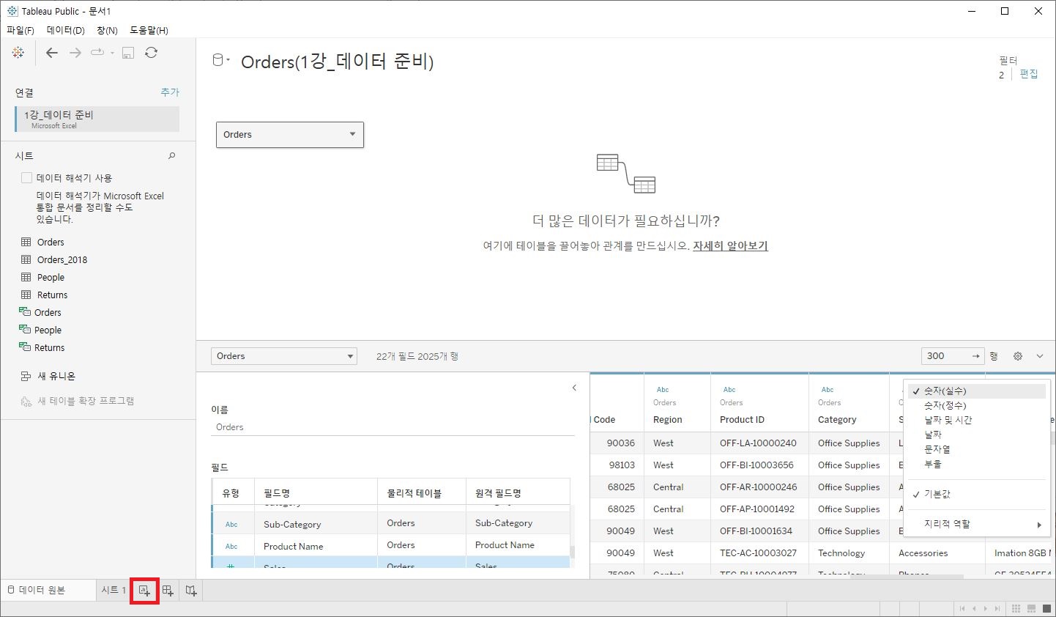
Task: Toggle the 데이터 해석기 사용 checkbox
Action: point(26,178)
